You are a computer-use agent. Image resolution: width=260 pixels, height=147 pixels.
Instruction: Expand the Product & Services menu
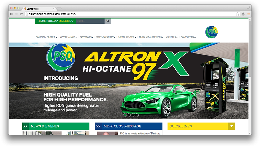151,37
